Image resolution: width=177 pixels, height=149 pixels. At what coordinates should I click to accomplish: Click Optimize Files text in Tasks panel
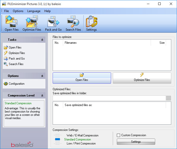pos(17,53)
